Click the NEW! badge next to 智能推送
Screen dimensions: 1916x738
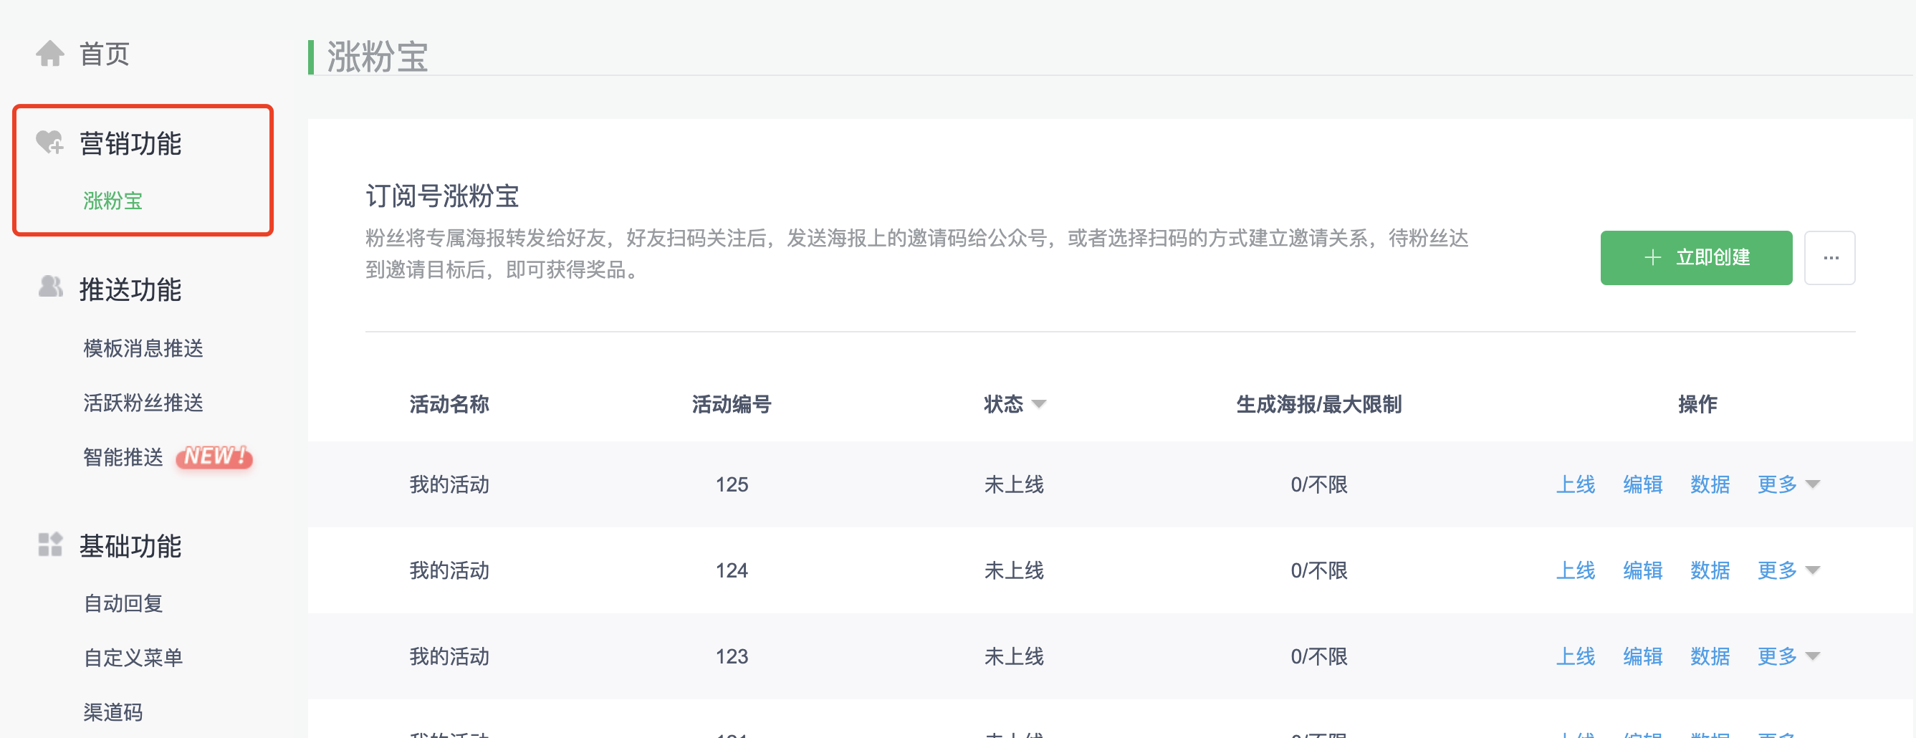pyautogui.click(x=214, y=457)
